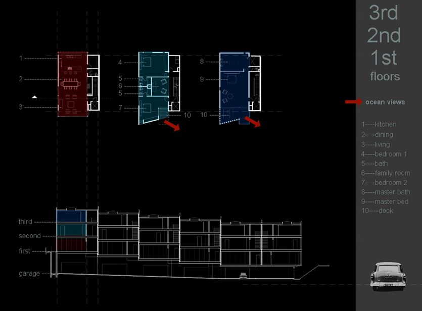This screenshot has width=422, height=311.
Task: Click legend entry '5----bath'
Action: pyautogui.click(x=374, y=164)
